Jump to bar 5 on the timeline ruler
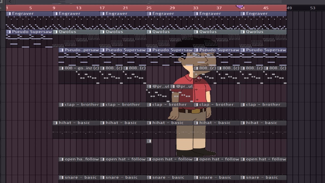The width and height of the screenshot is (325, 183). click(30, 8)
